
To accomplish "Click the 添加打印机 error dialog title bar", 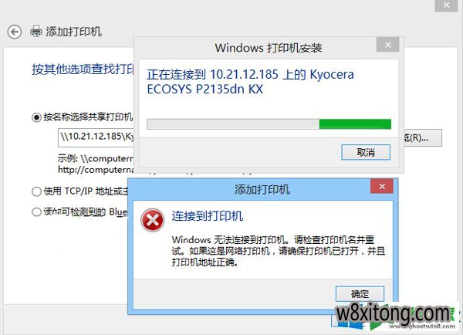I will point(249,189).
